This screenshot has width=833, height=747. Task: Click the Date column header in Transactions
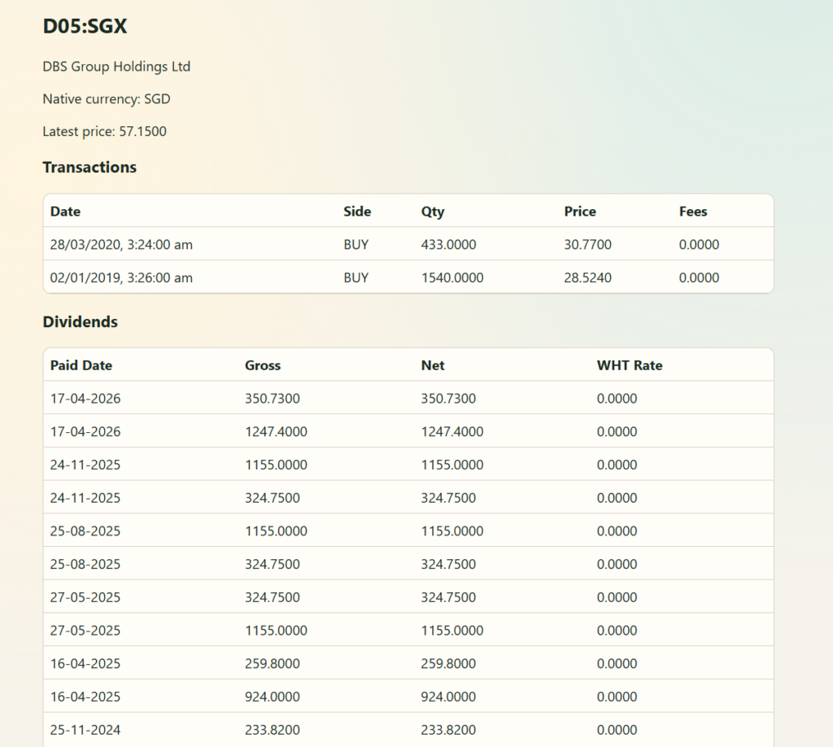(65, 212)
